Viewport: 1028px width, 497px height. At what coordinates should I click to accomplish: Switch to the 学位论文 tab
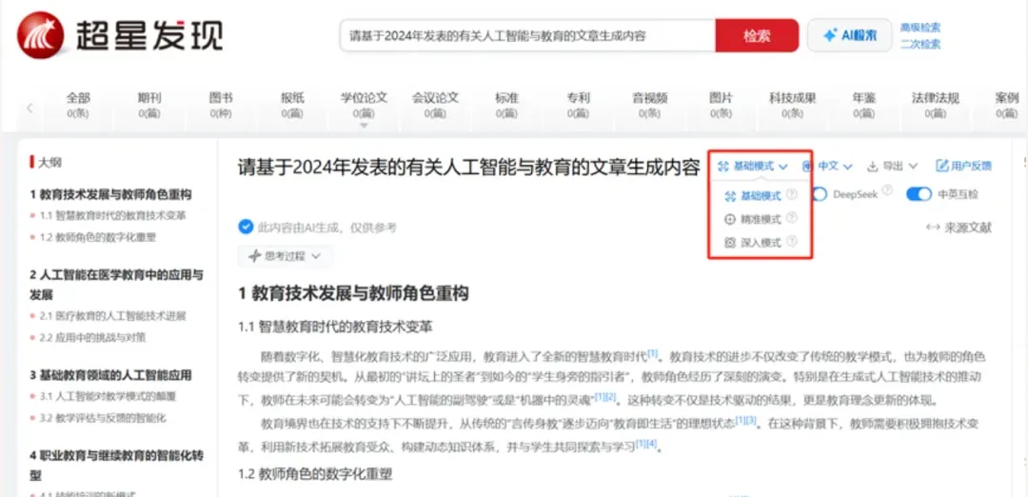pos(364,105)
